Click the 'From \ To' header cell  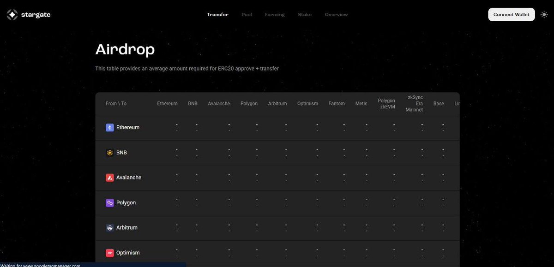coord(116,104)
